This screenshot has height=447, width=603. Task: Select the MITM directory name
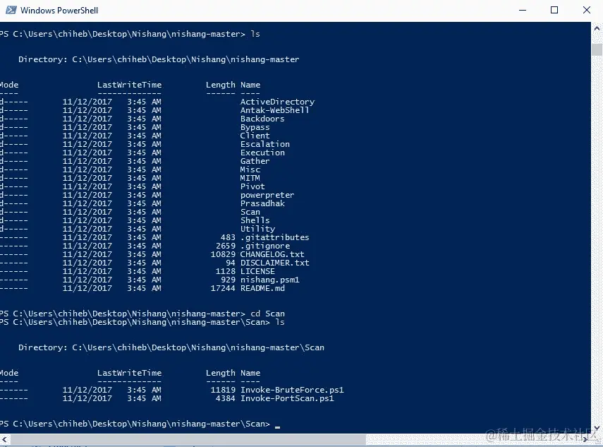[250, 178]
